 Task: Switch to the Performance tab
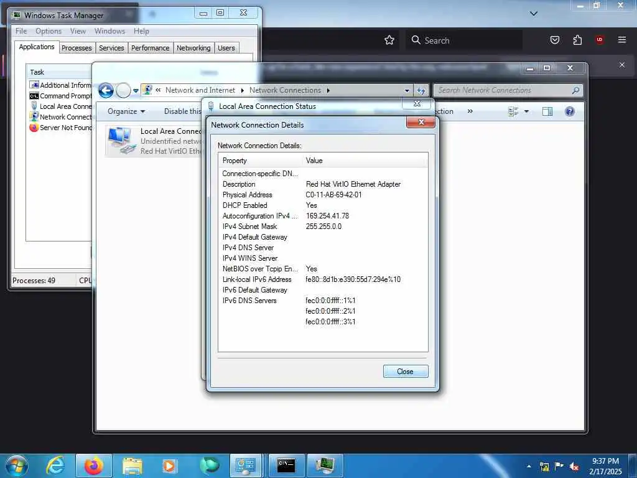coord(151,48)
